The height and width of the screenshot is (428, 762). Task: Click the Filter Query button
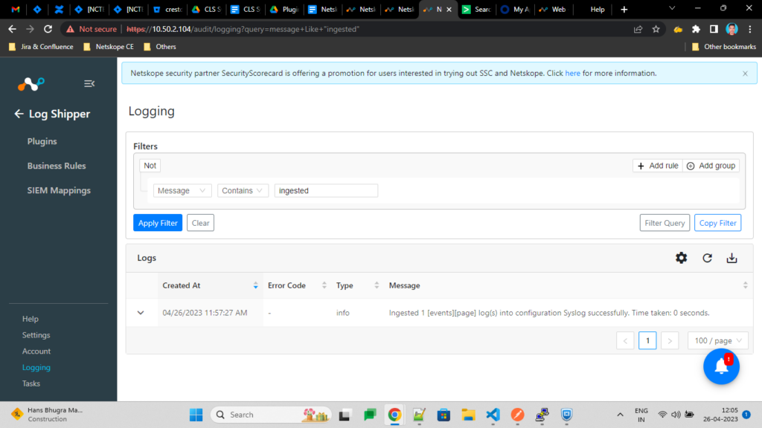pyautogui.click(x=665, y=223)
